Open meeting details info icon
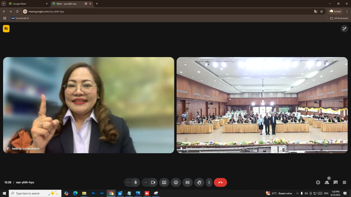Screen dimensions: 351x197 (318, 182)
